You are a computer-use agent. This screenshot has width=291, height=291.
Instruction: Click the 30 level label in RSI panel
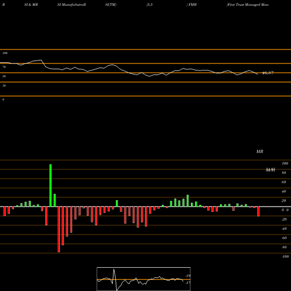4,86
